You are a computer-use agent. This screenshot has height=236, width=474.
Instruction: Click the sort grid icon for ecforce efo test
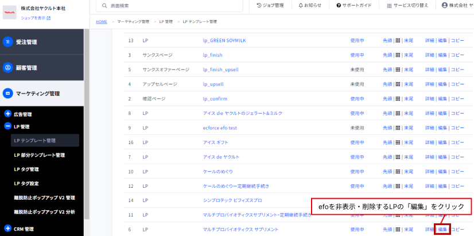click(x=398, y=128)
